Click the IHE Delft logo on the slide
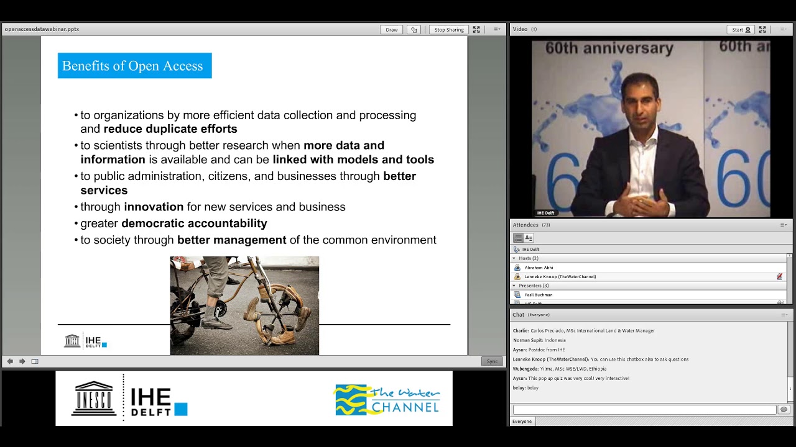Screen dimensions: 796x447 [85, 341]
